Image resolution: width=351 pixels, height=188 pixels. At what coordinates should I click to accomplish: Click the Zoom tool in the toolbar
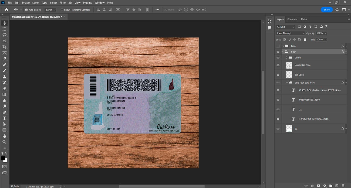[x=4, y=142]
